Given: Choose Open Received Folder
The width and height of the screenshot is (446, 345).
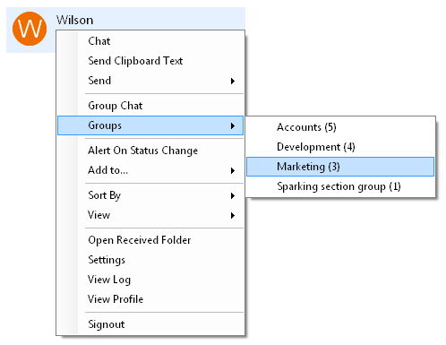Looking at the screenshot, I should [x=150, y=240].
